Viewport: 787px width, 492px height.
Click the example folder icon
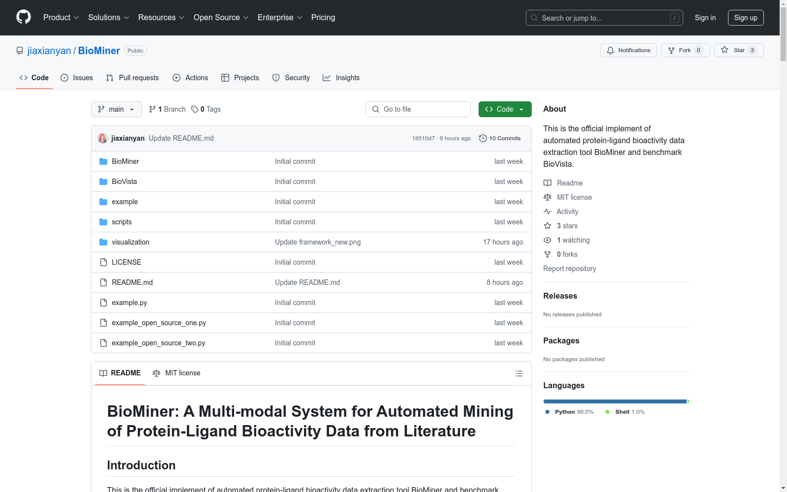[x=103, y=202]
